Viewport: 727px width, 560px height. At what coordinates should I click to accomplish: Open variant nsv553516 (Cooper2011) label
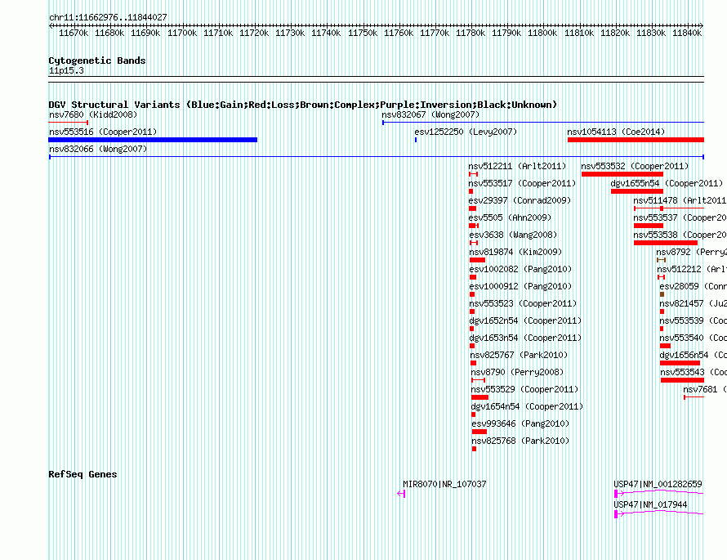(103, 132)
